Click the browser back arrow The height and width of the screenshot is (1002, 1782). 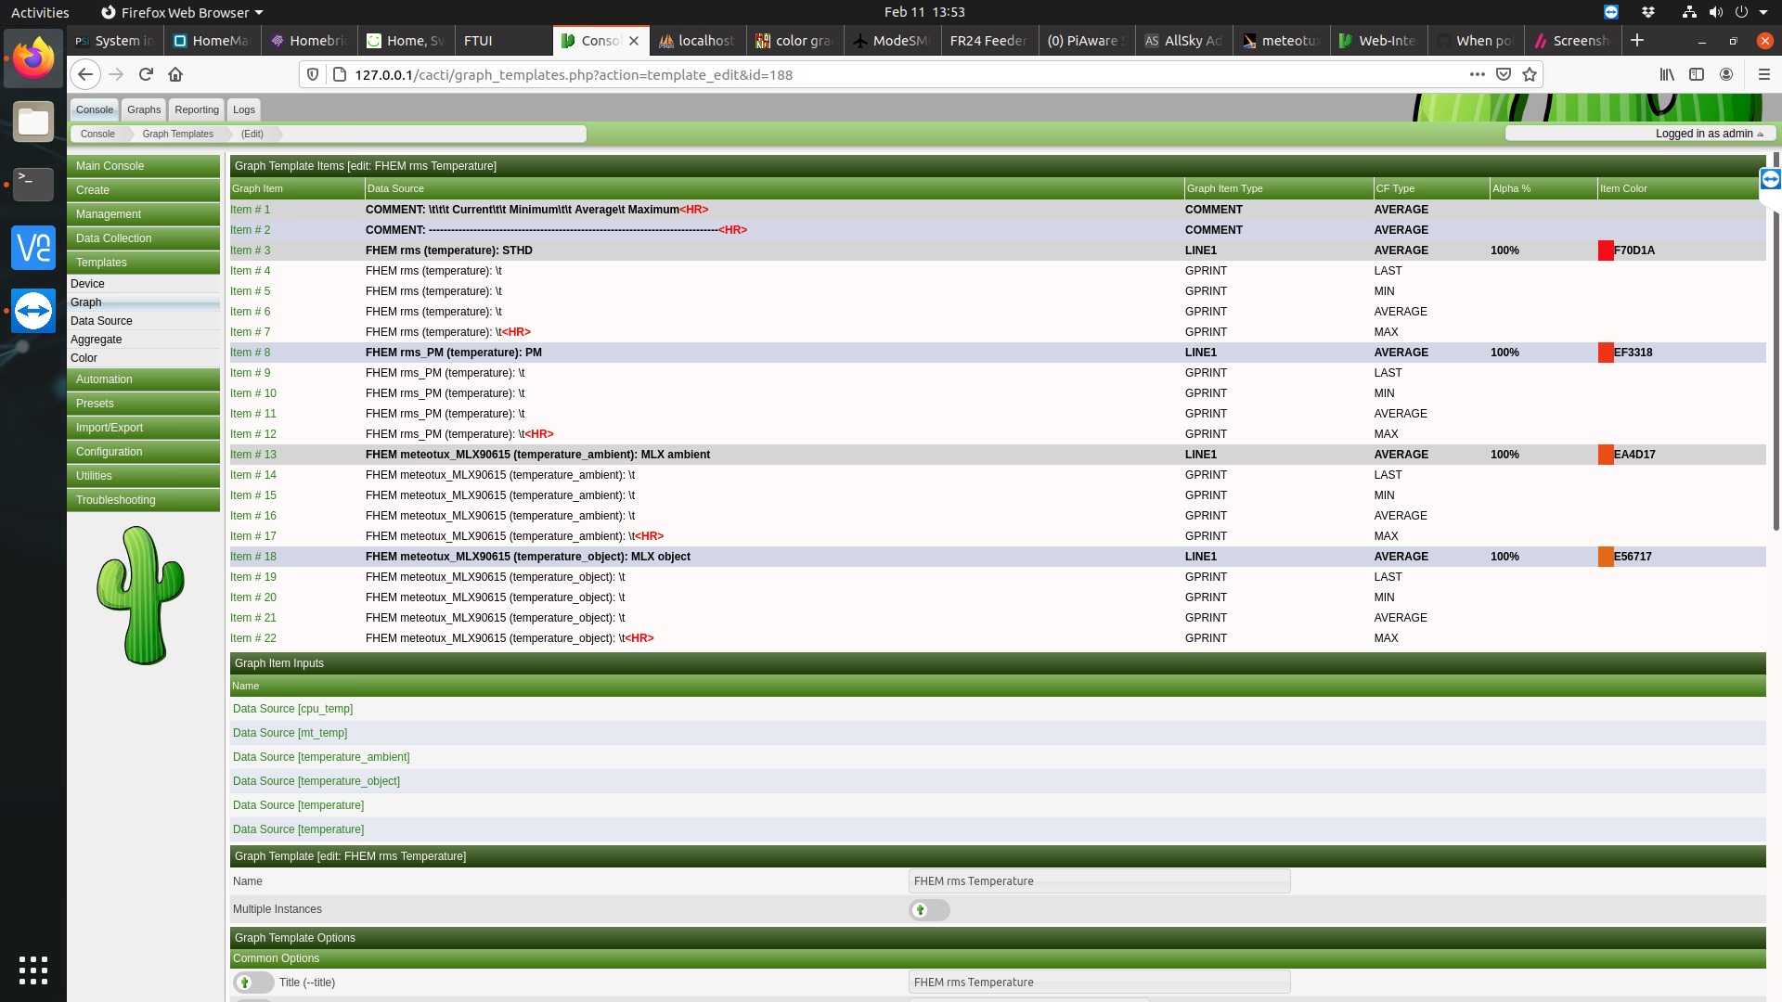[x=85, y=74]
